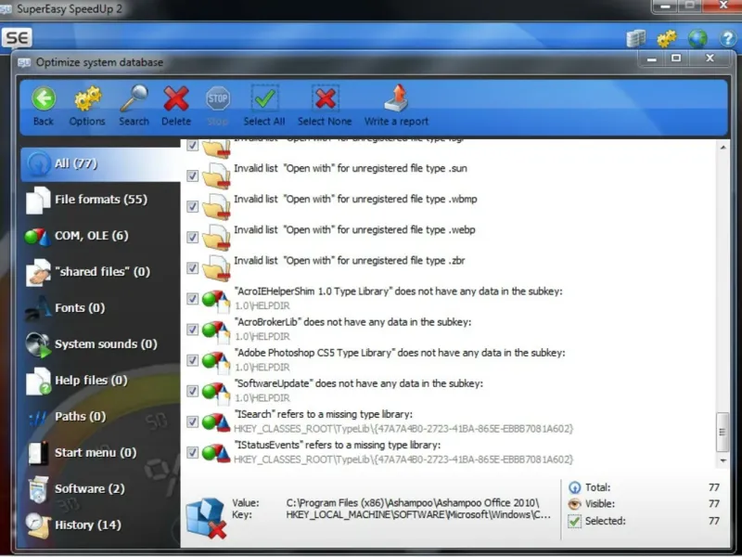This screenshot has height=557, width=742.
Task: Open Fonts (0) category
Action: (100, 308)
